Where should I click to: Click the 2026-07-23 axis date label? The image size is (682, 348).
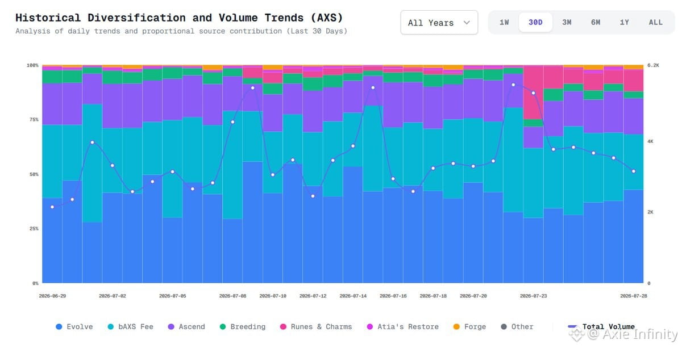534,296
